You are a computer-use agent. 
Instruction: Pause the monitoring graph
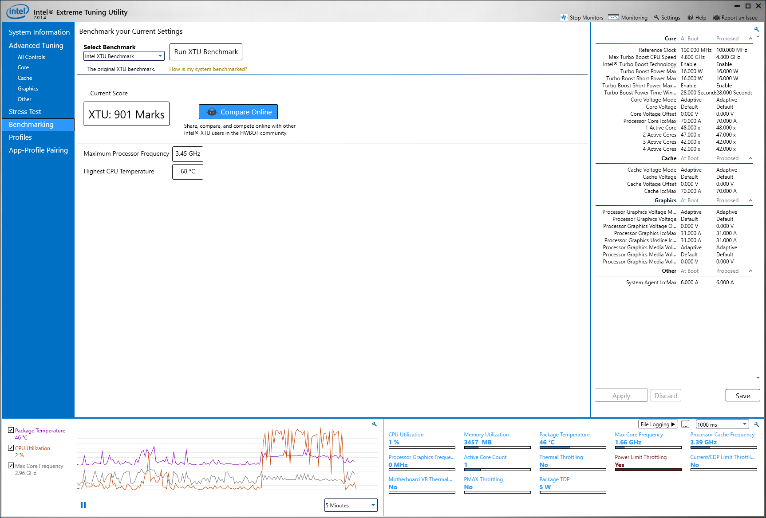pyautogui.click(x=83, y=505)
